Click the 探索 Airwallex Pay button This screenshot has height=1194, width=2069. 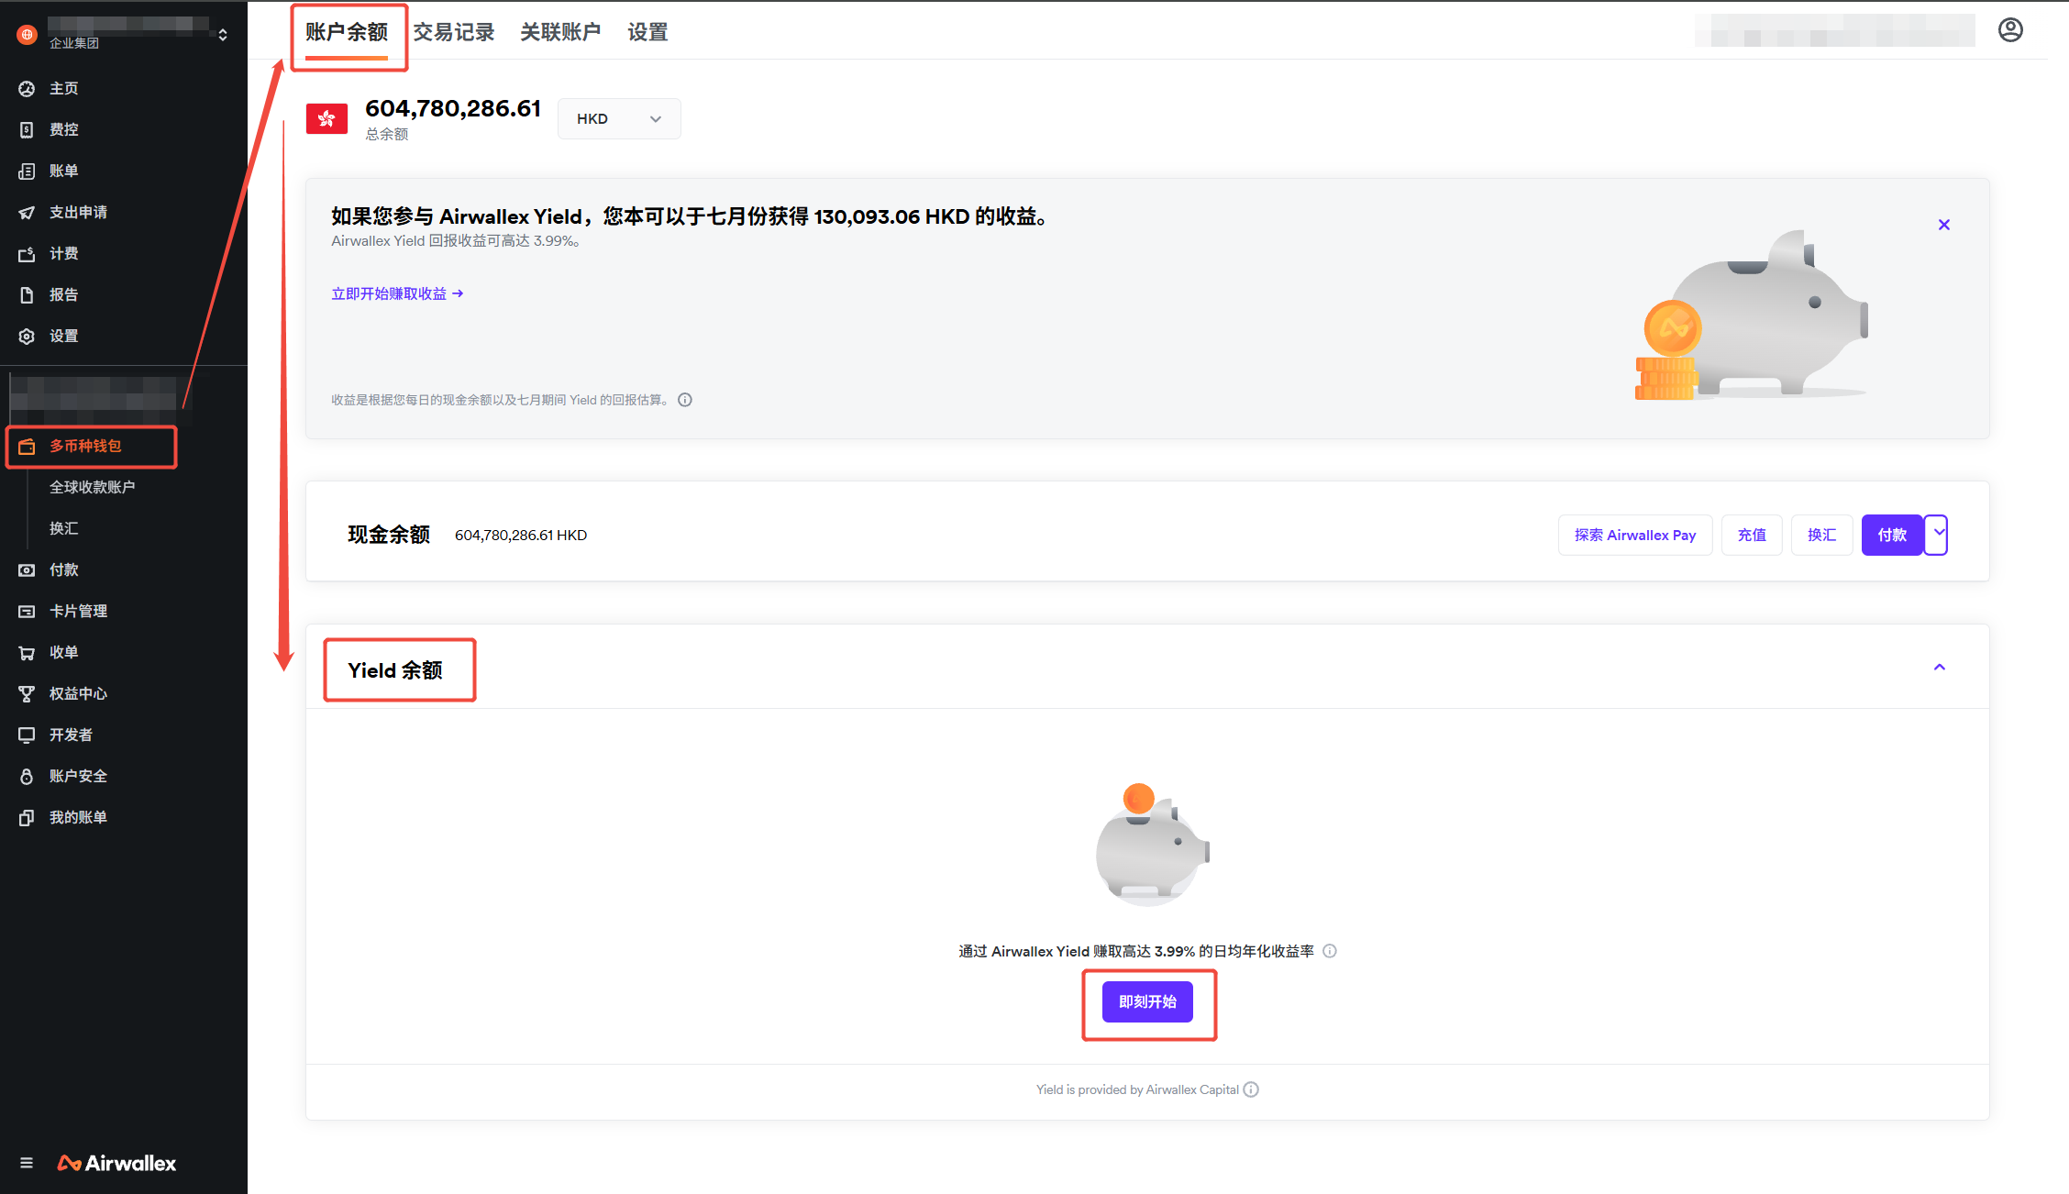(1634, 535)
